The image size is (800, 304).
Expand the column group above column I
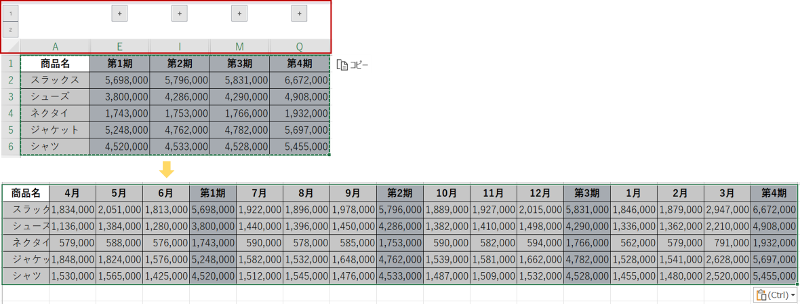180,14
